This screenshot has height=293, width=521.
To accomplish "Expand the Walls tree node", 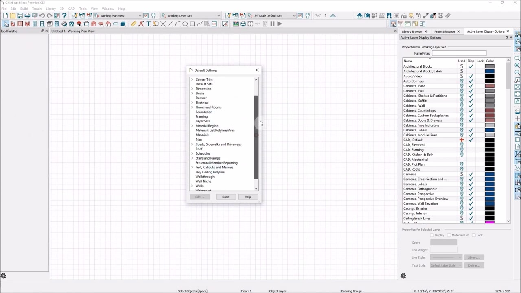I will point(192,186).
